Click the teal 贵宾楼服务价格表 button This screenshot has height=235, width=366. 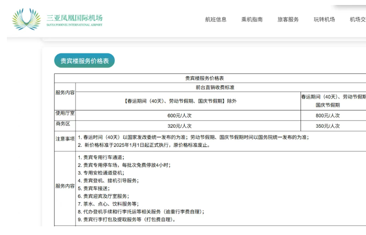coord(84,61)
